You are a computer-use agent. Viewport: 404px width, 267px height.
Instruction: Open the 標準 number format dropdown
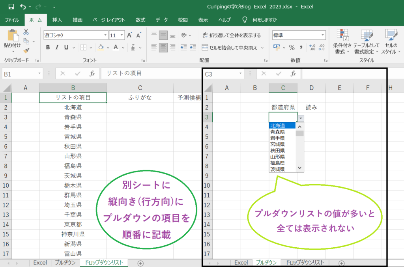pos(323,35)
